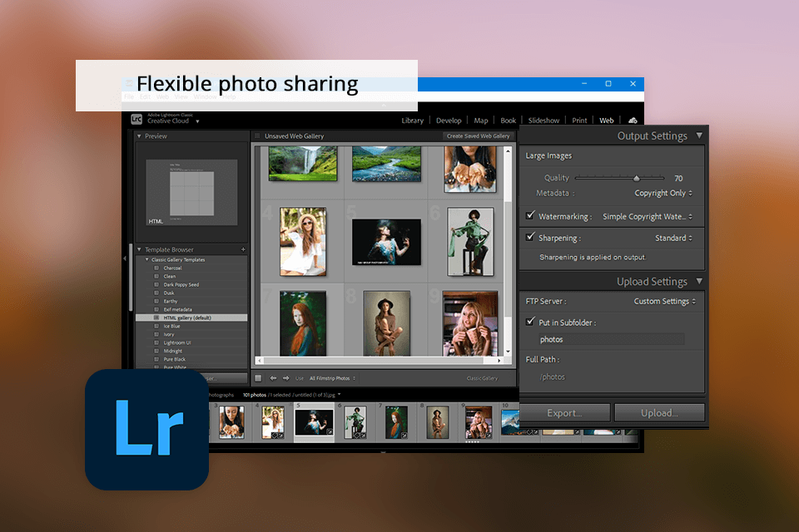Screen dimensions: 799x532
Task: Click the Earthy template icon
Action: point(156,301)
